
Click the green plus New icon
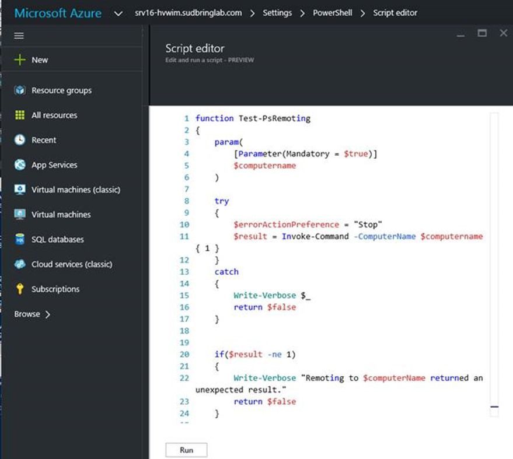tap(20, 60)
